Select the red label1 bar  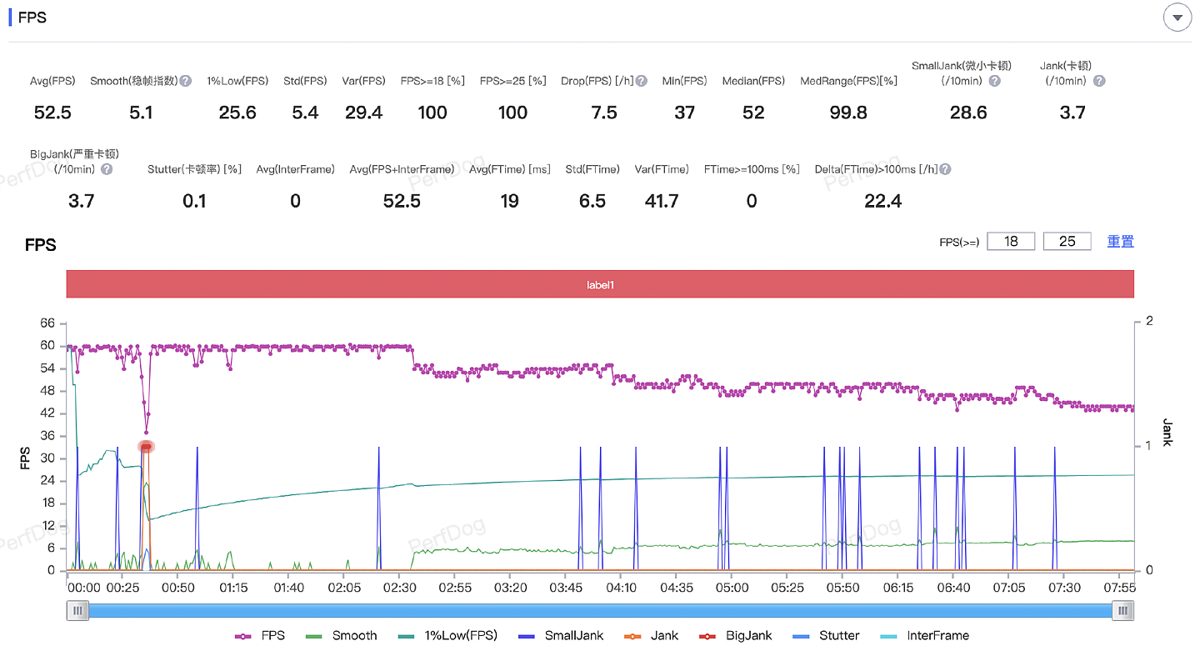point(600,284)
